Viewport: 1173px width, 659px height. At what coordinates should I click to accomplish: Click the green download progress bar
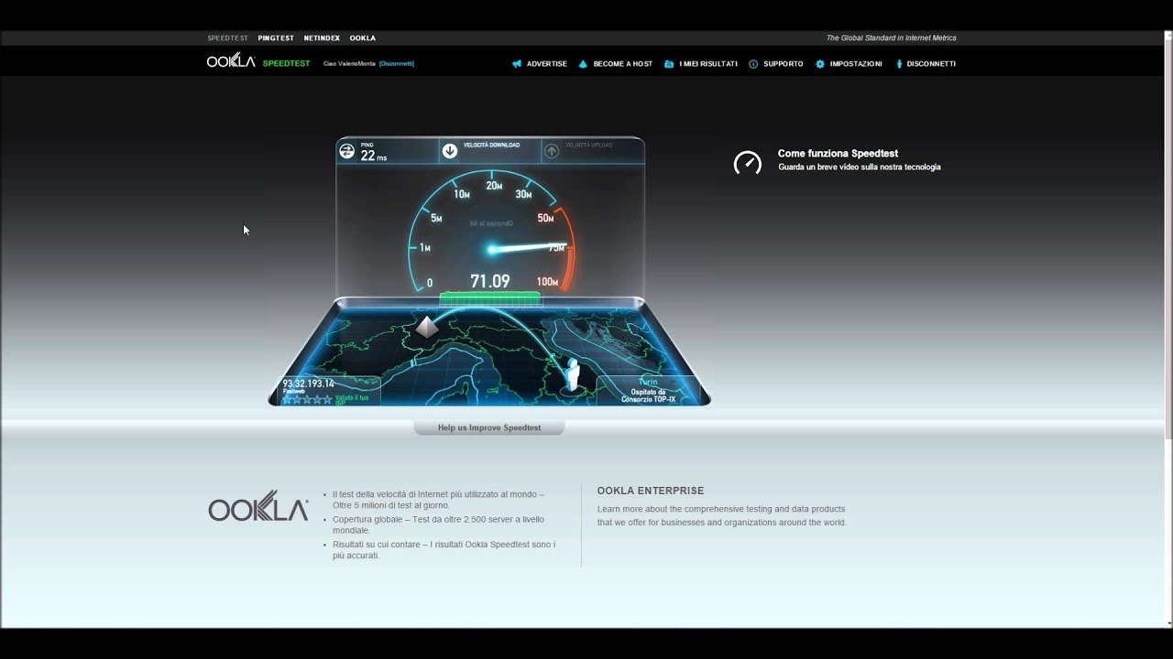[x=489, y=297]
